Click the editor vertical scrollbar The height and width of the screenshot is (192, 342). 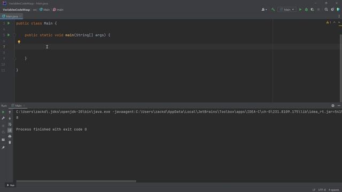pyautogui.click(x=341, y=68)
